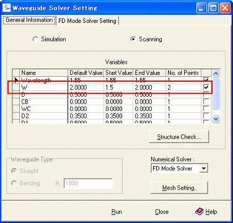Viewport: 233px width, 223px height.
Task: Click the Default Value 2.0000 cell for W
Action: click(x=86, y=87)
